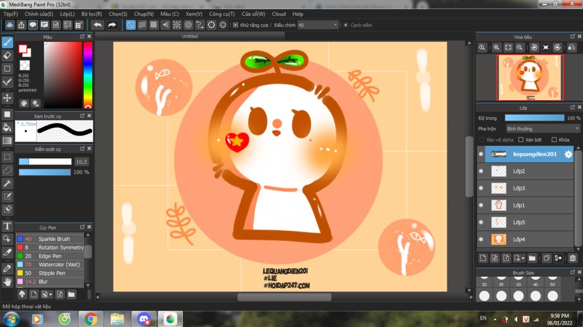Toggle visibility of Lớp4 layer
The image size is (583, 327).
tap(481, 239)
